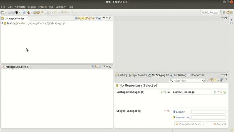
Task: Open the File menu
Action: pos(3,7)
